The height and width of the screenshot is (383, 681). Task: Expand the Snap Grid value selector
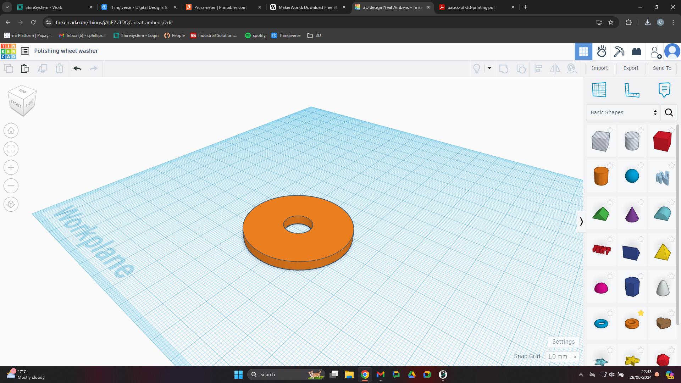(563, 356)
